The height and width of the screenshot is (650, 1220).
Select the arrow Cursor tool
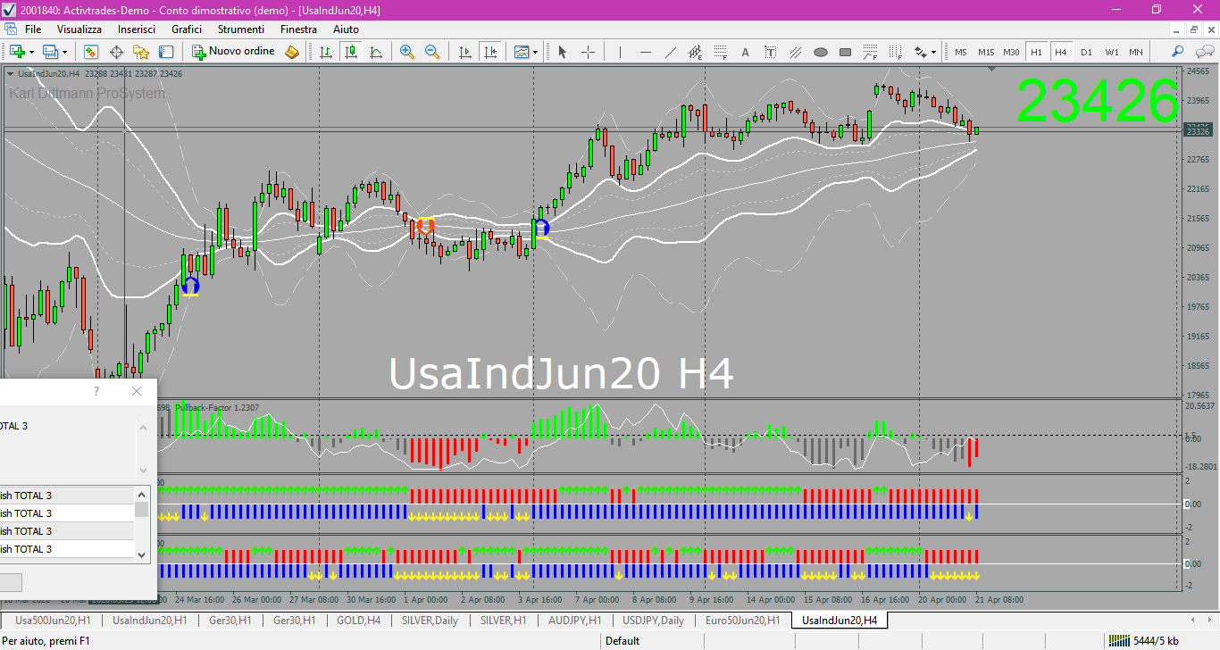tap(563, 52)
